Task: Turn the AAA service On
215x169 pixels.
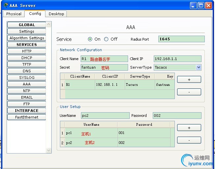Action: click(90, 39)
